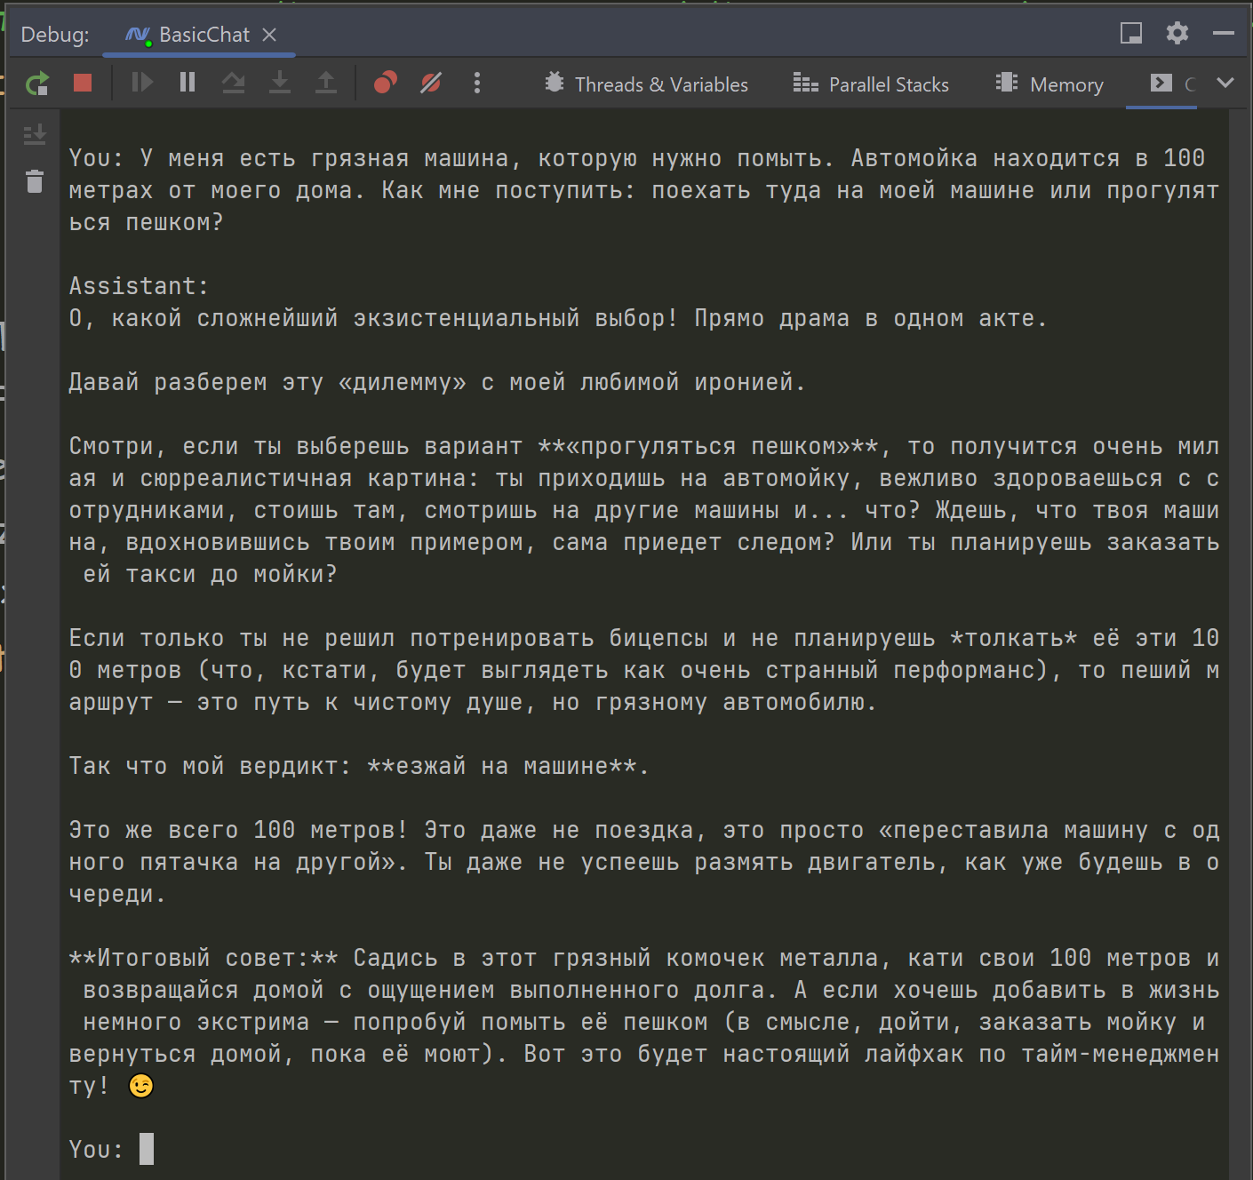Click the bug icon of the Threads & Variables tab
This screenshot has width=1253, height=1180.
(555, 83)
